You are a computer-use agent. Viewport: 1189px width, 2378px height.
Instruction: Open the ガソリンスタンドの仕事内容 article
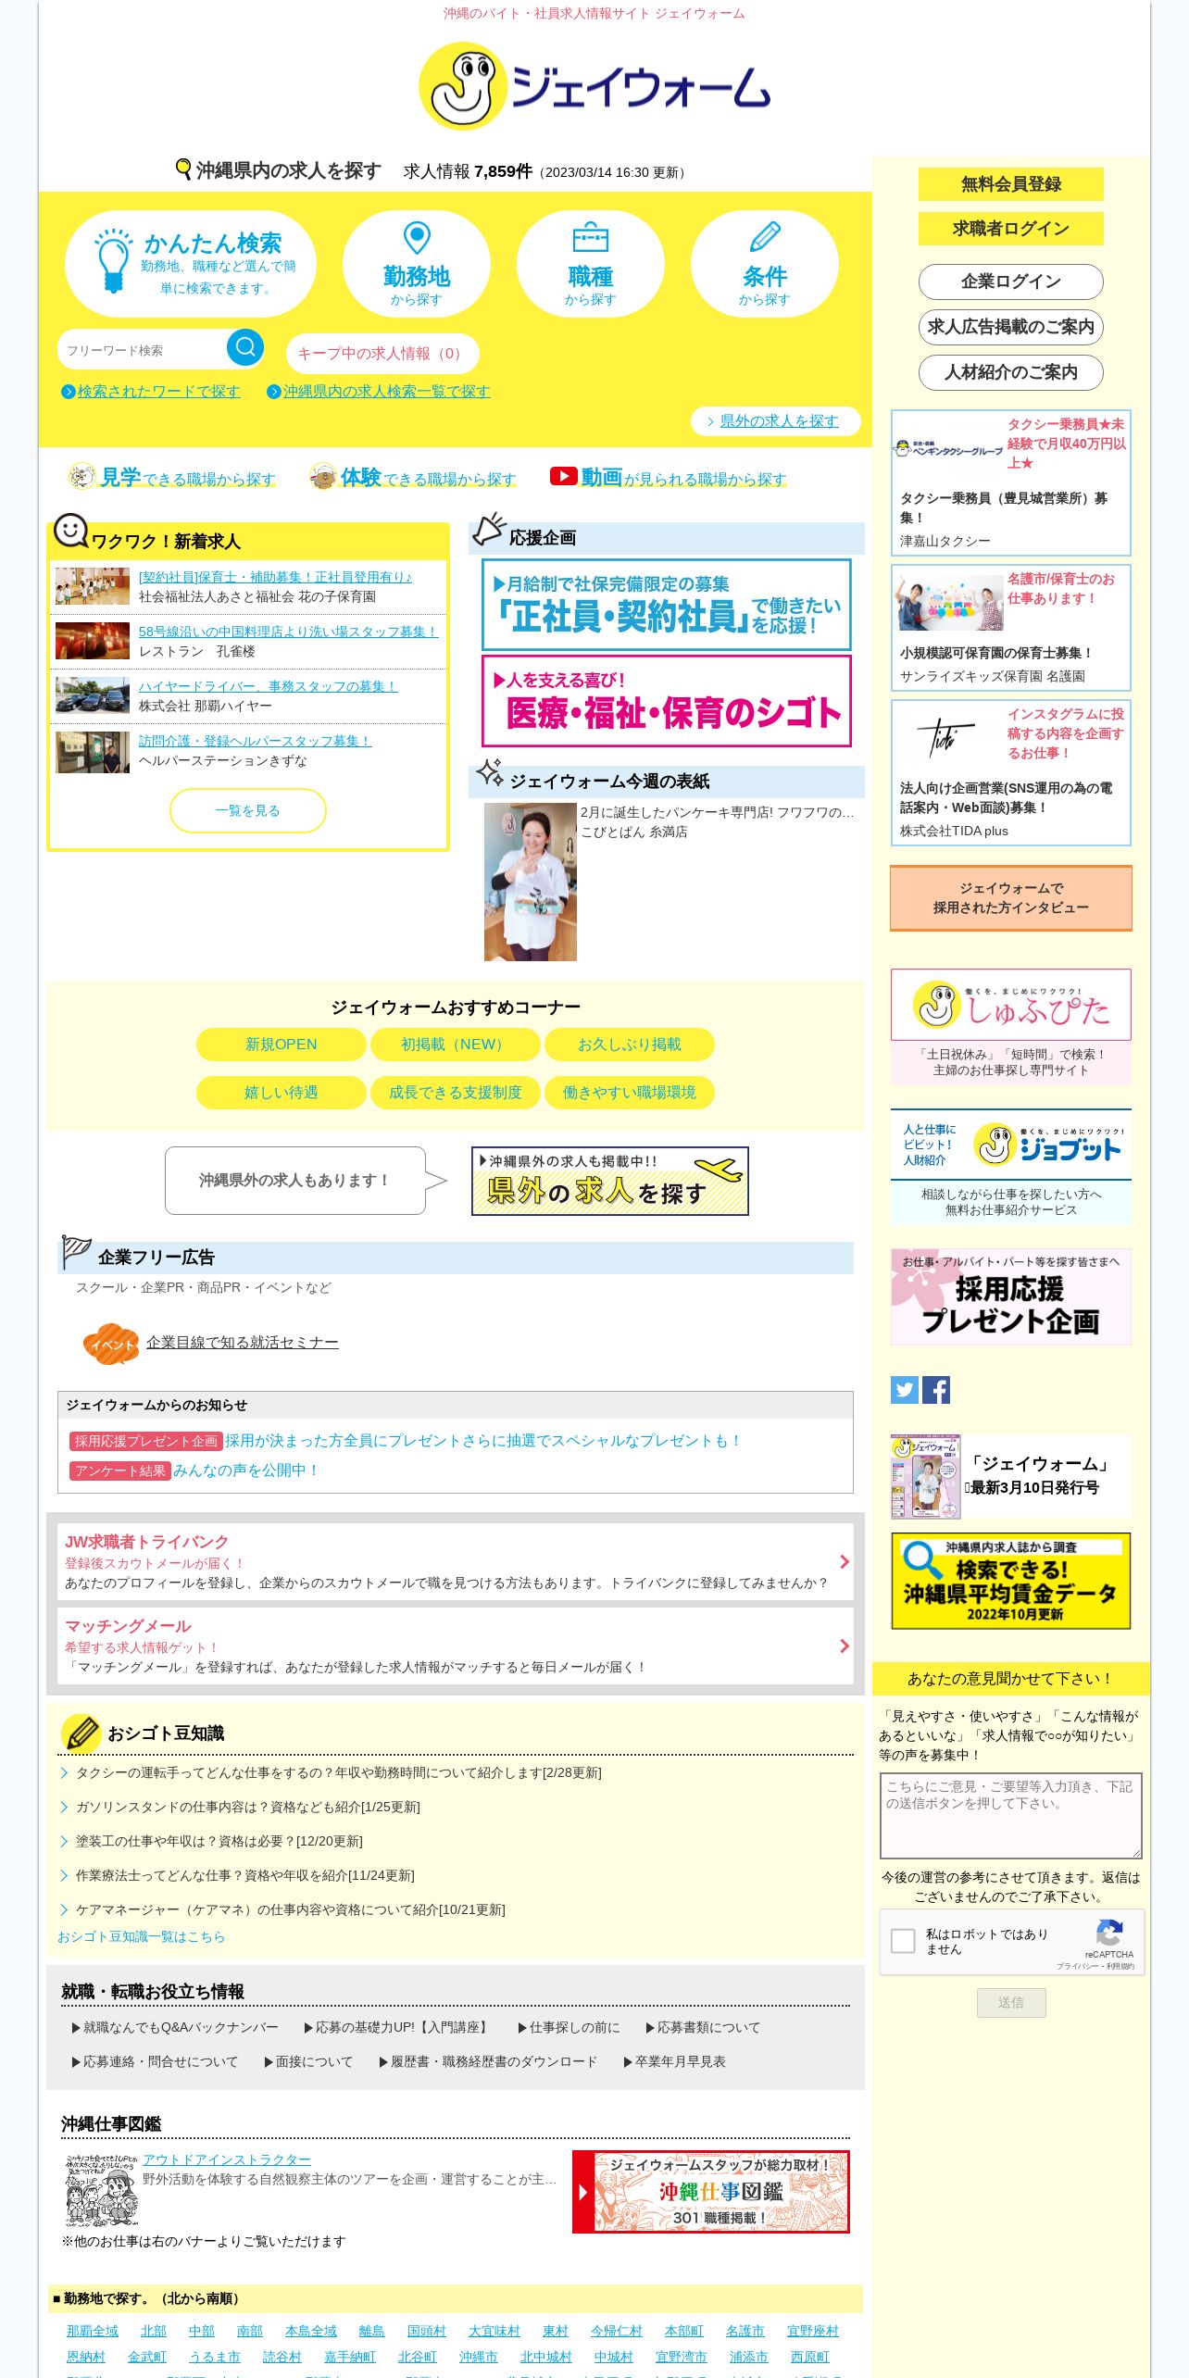(x=248, y=1807)
